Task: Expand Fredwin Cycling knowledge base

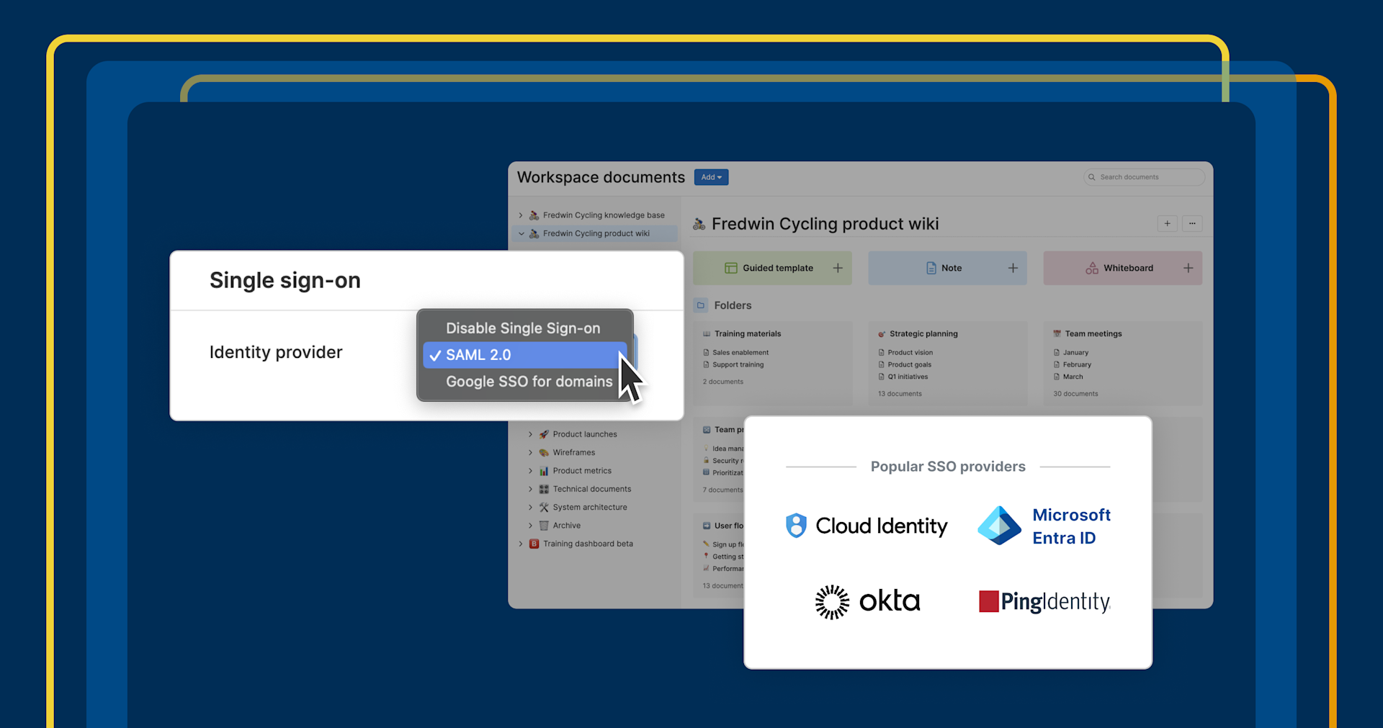Action: pos(522,215)
